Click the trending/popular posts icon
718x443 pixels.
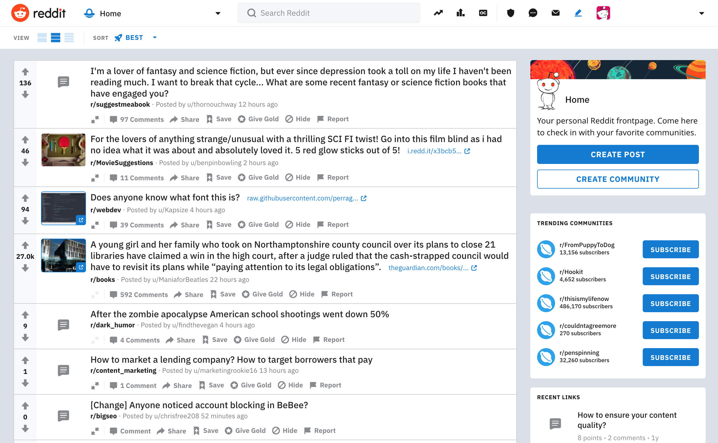(x=438, y=13)
